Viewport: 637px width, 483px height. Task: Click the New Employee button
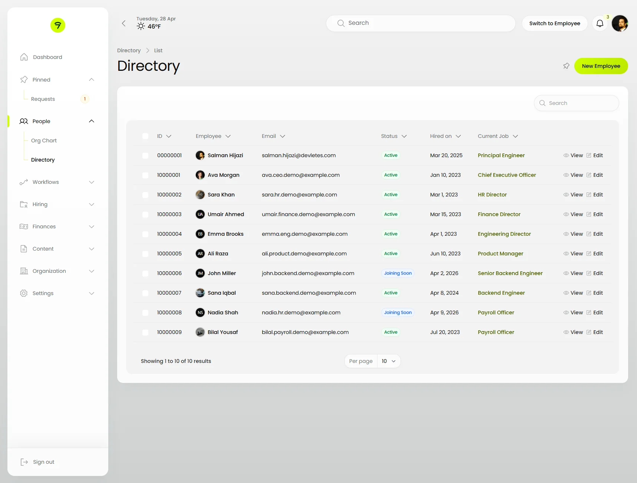[601, 66]
